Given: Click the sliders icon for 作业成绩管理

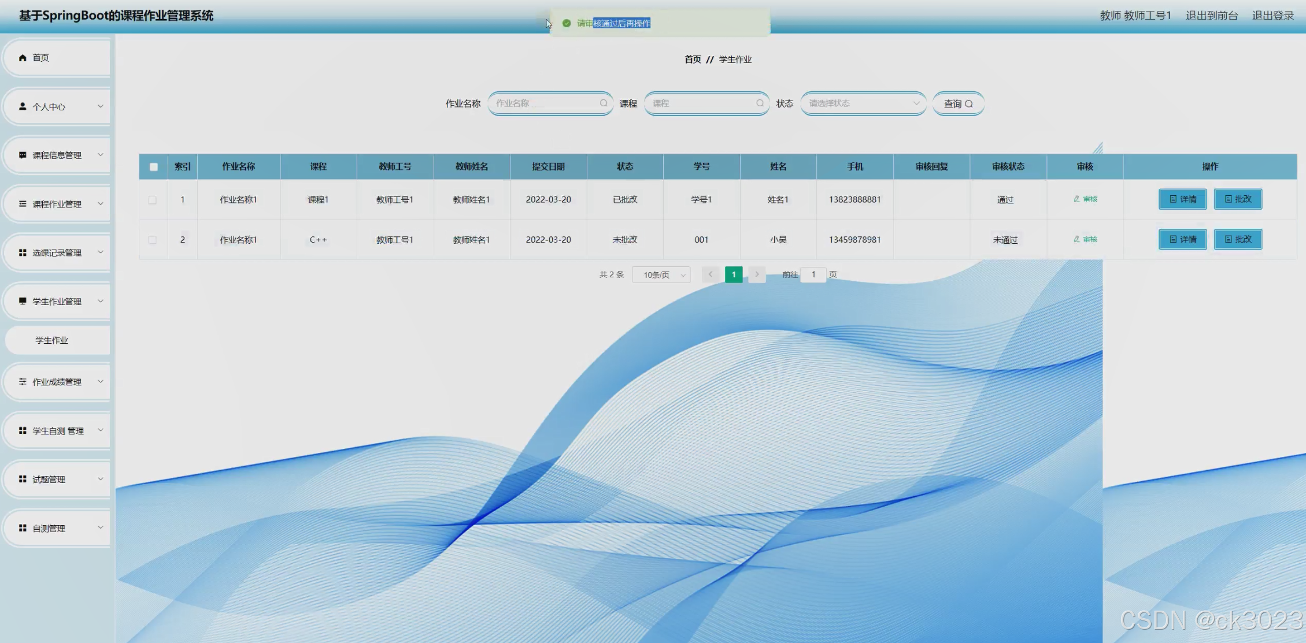Looking at the screenshot, I should (x=23, y=382).
